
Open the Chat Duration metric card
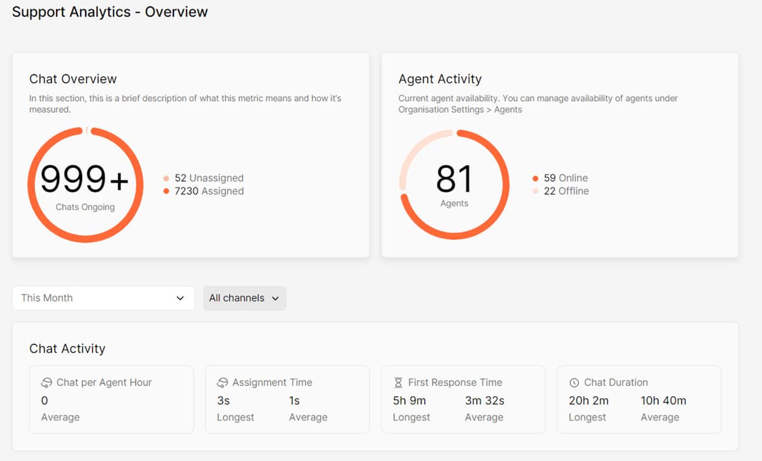click(x=639, y=399)
